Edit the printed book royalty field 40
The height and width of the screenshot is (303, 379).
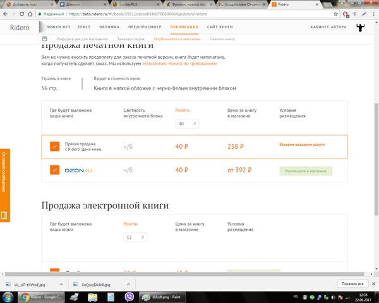click(x=188, y=124)
